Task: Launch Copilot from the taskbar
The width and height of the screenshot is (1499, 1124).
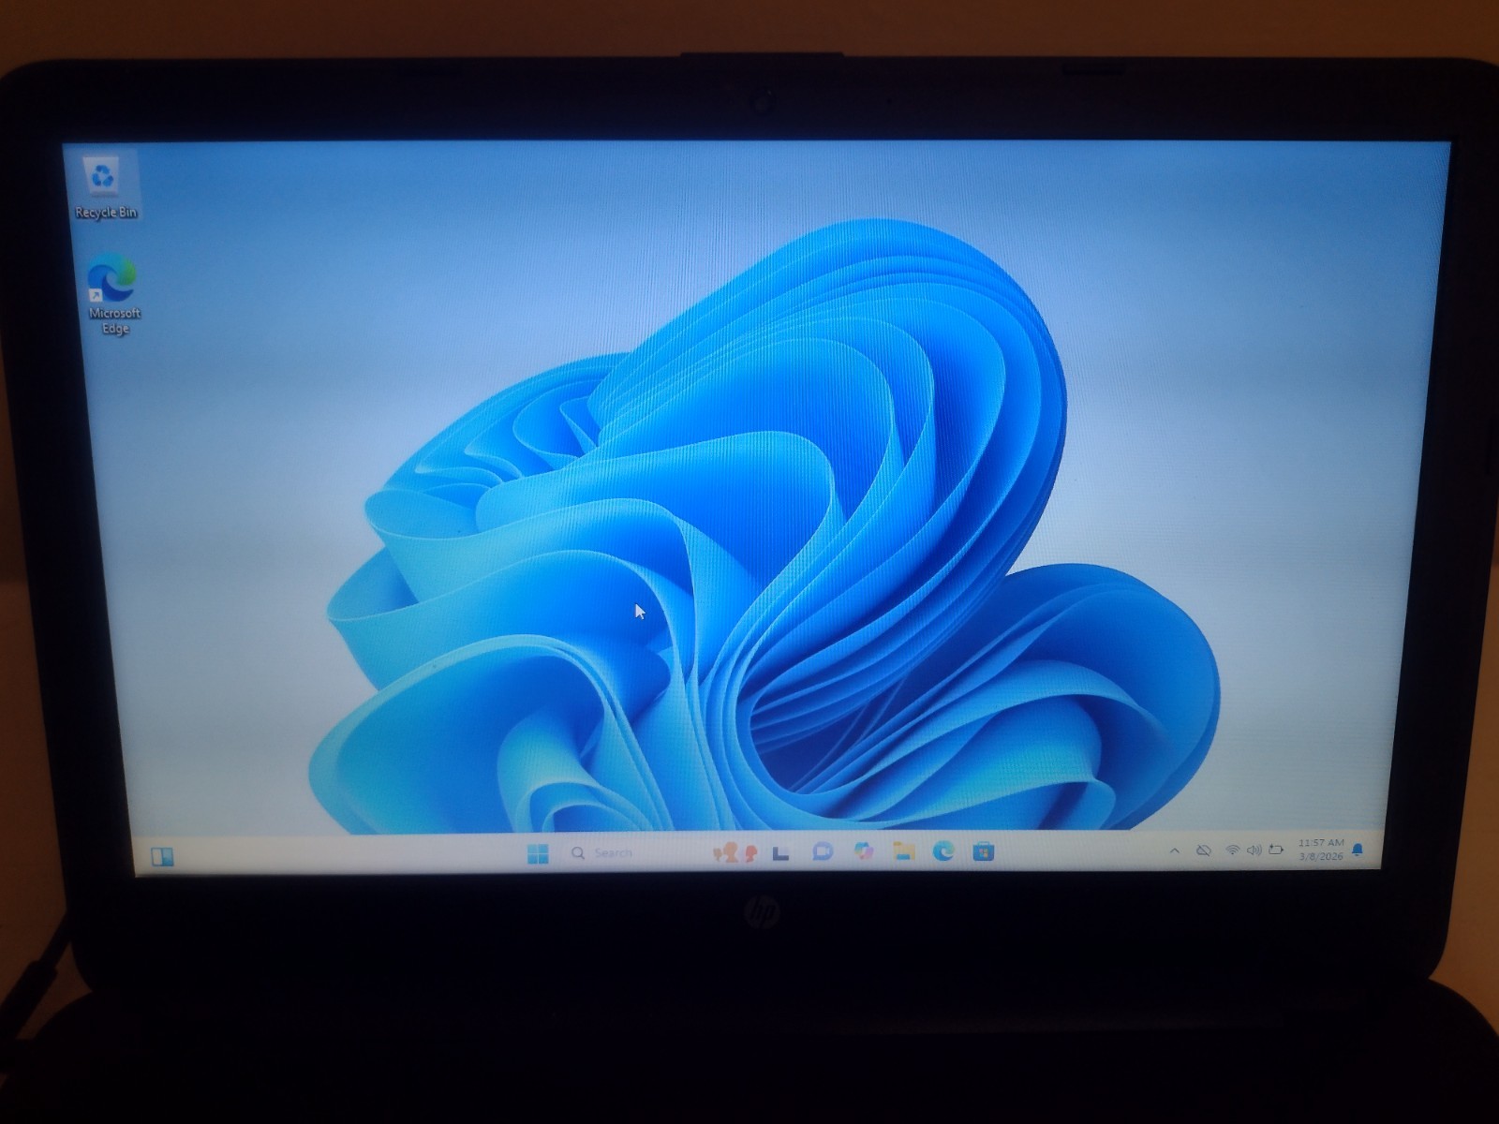Action: click(863, 851)
